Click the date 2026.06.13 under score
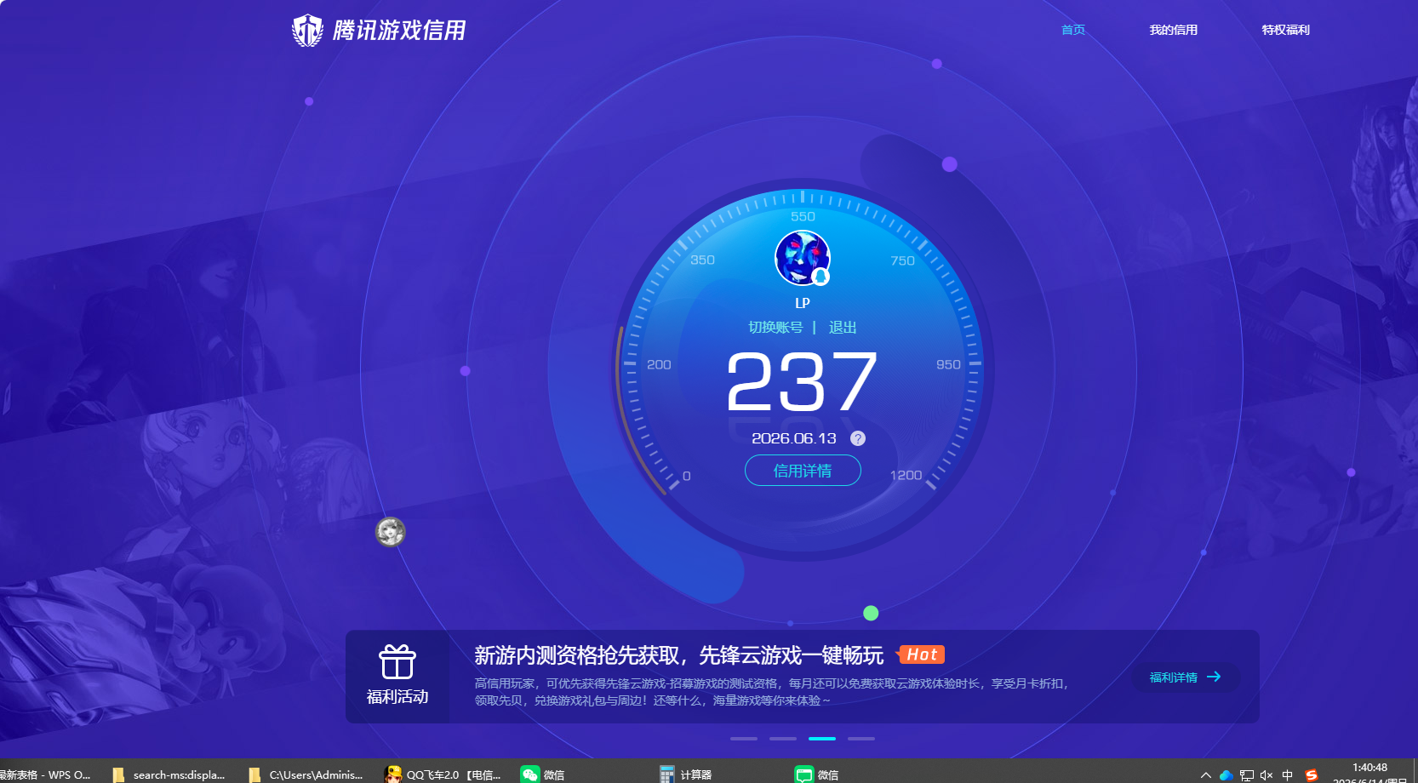The image size is (1418, 783). pos(794,438)
